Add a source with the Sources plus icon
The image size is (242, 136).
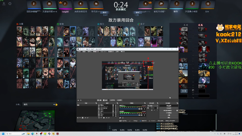click(x=99, y=118)
